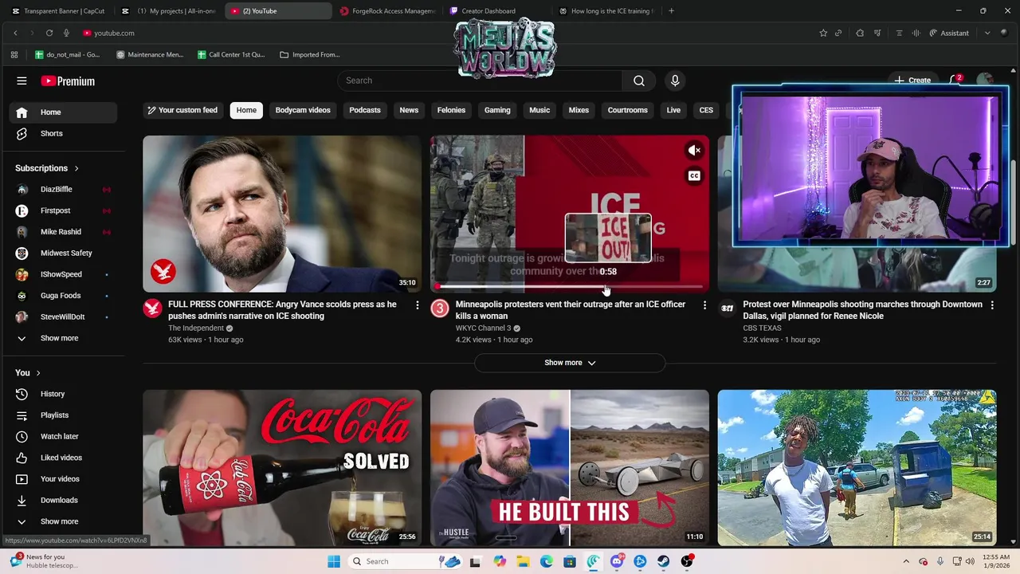Viewport: 1020px width, 574px height.
Task: Click the YouTube Premium logo
Action: tap(68, 81)
